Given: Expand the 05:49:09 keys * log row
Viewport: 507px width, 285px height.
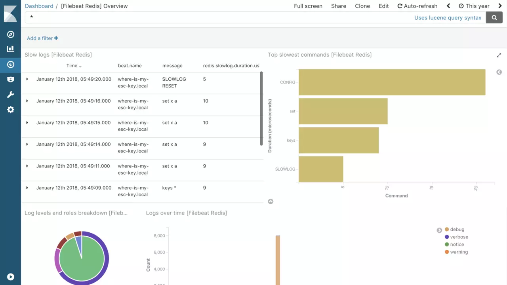Looking at the screenshot, I should (27, 188).
